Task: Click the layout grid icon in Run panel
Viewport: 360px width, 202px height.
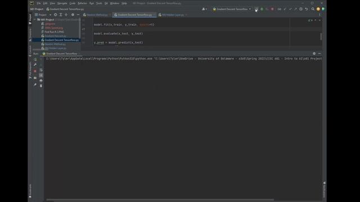Action: (35, 78)
